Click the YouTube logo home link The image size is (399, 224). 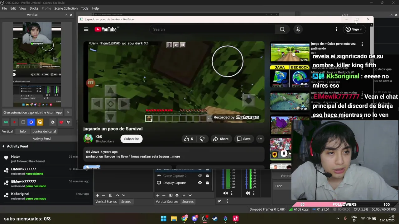click(106, 29)
